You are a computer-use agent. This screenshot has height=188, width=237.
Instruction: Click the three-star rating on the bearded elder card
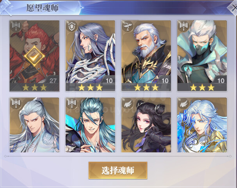pyautogui.click(x=146, y=87)
